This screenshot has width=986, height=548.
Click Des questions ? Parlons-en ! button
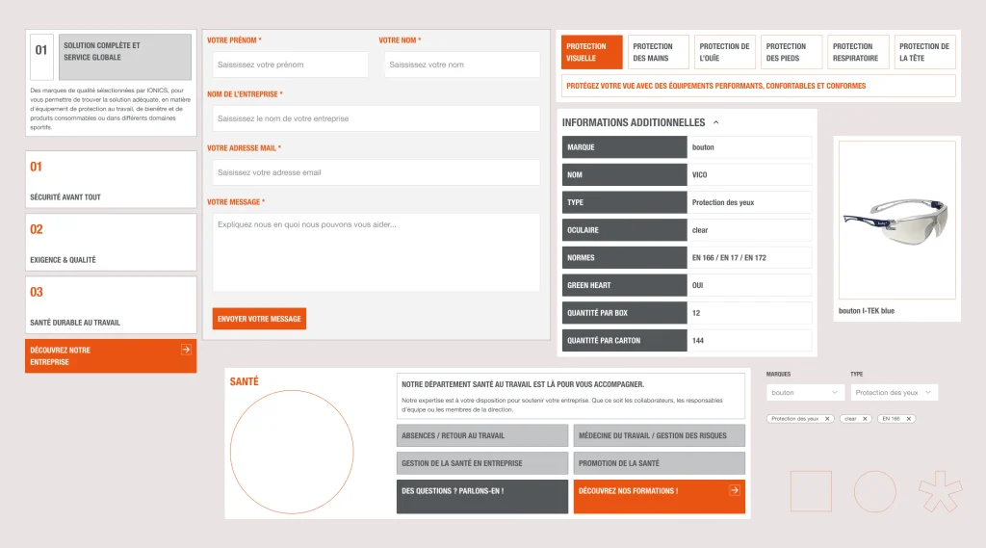coord(482,497)
